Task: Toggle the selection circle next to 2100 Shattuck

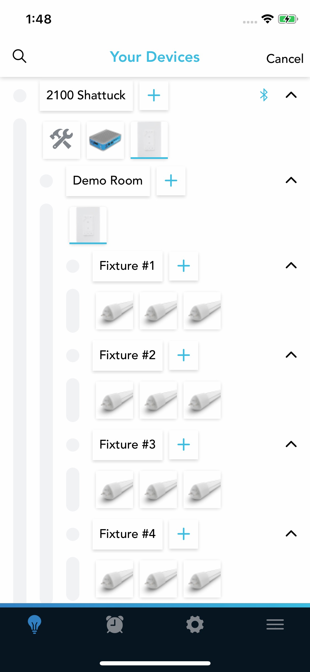Action: pyautogui.click(x=20, y=95)
